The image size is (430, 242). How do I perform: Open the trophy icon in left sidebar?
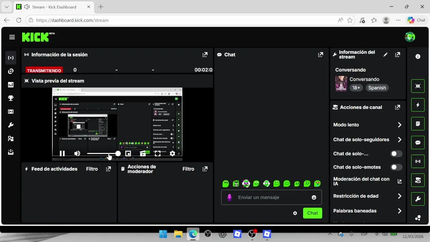(x=11, y=98)
